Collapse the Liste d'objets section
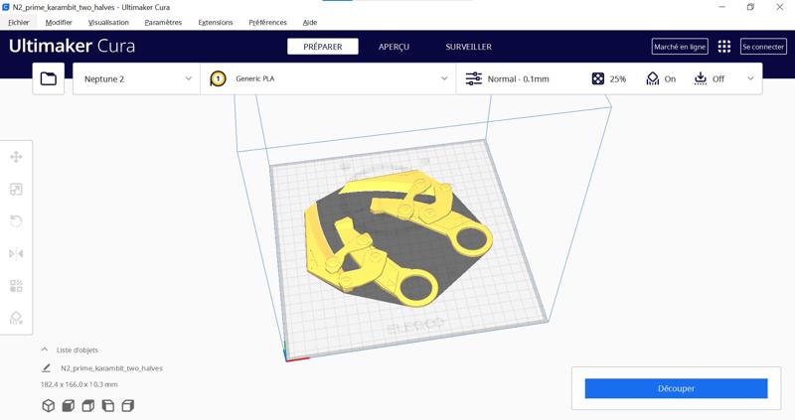Screen dimensions: 795x420 [45, 350]
